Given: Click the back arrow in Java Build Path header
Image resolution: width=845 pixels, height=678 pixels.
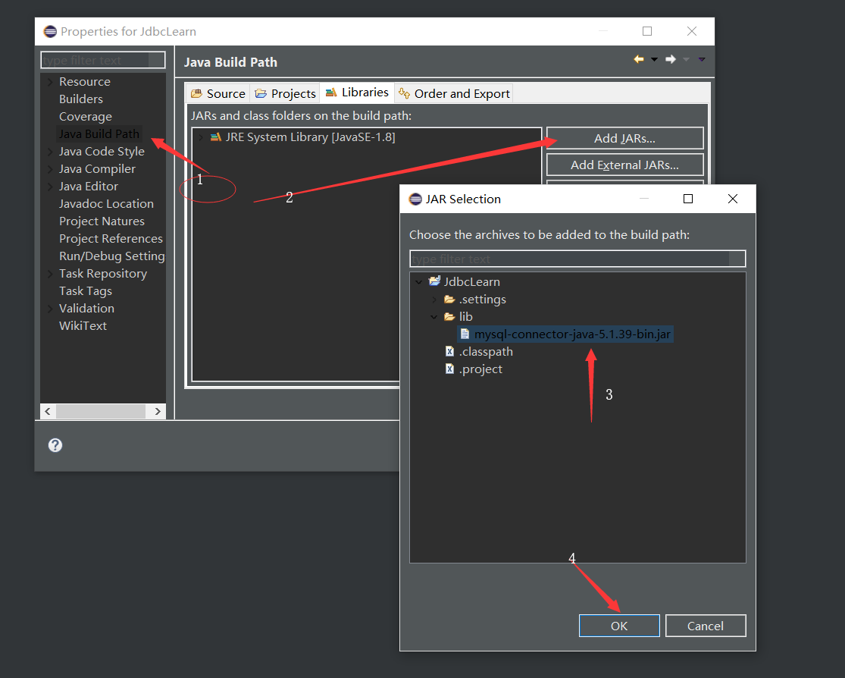Looking at the screenshot, I should pos(639,59).
